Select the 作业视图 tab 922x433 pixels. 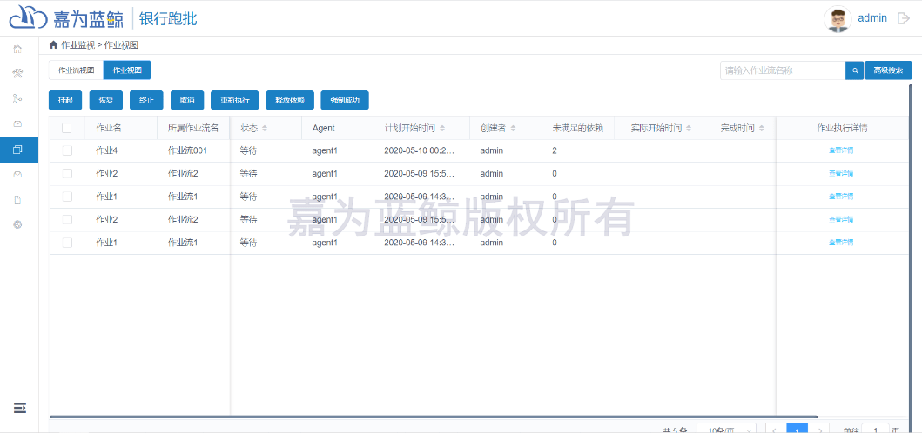point(127,70)
